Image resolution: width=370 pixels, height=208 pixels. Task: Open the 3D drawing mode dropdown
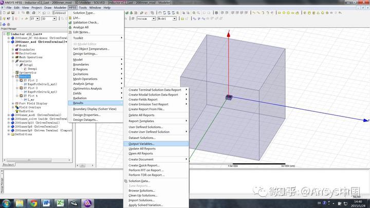[x=54, y=18]
